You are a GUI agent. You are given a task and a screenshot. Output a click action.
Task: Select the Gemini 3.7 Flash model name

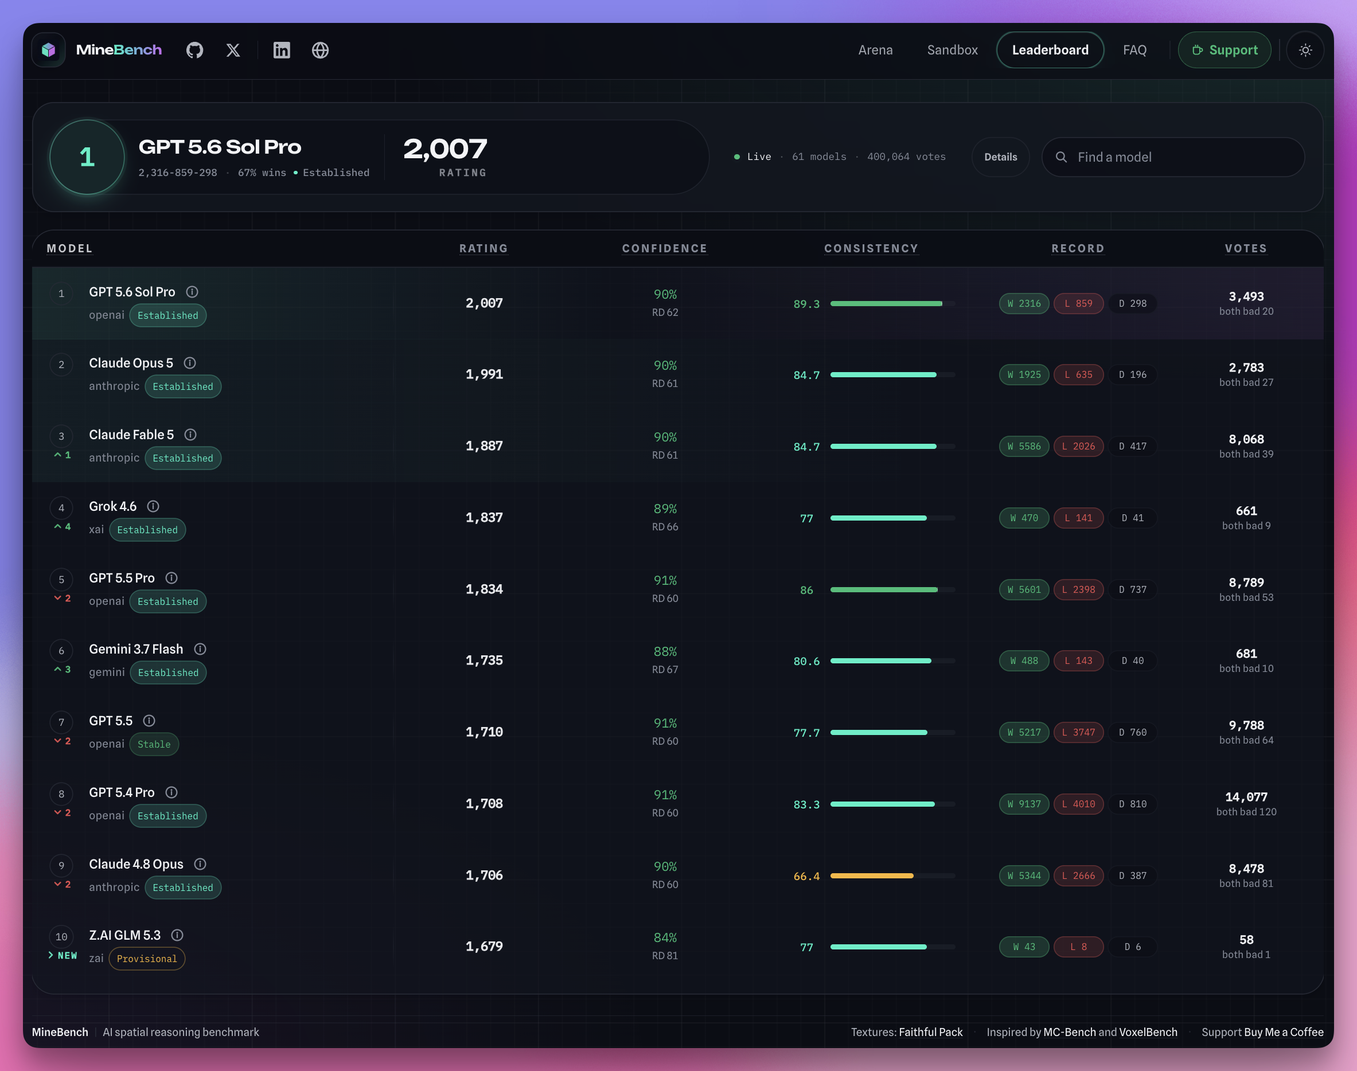(136, 649)
